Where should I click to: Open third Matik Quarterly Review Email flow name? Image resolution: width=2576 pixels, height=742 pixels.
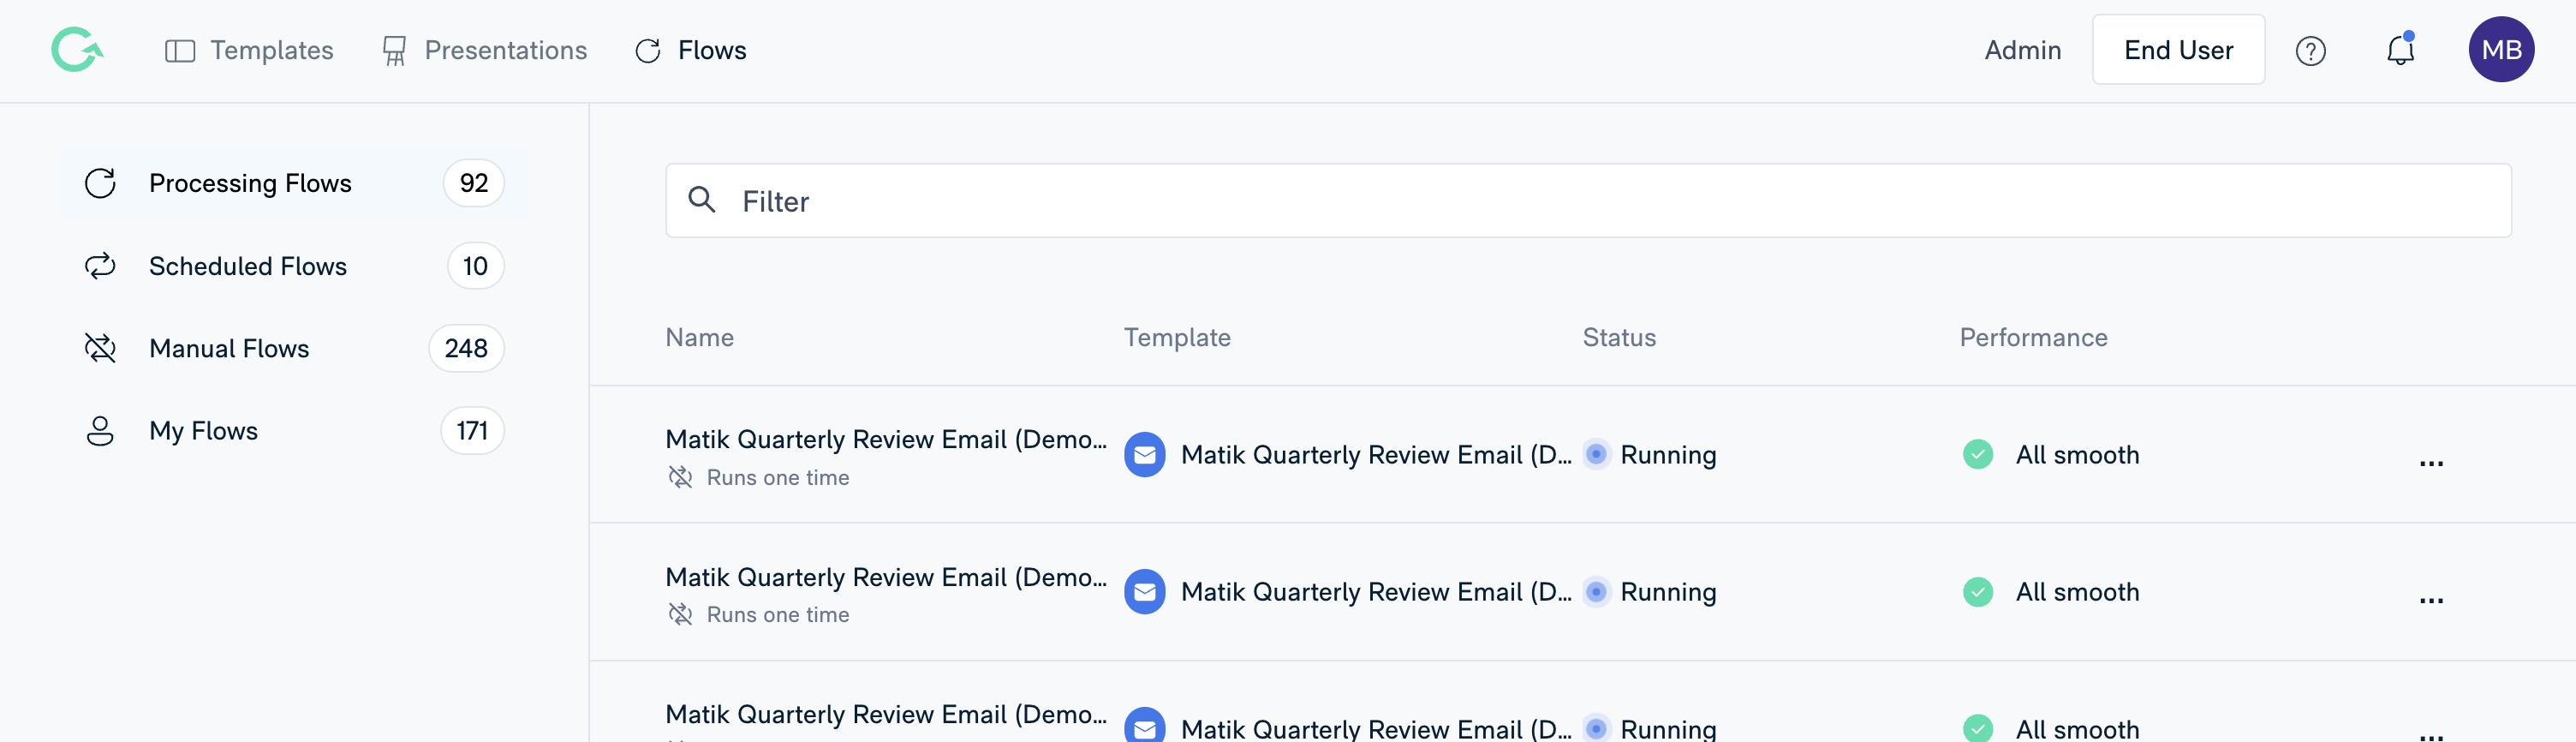(x=886, y=715)
